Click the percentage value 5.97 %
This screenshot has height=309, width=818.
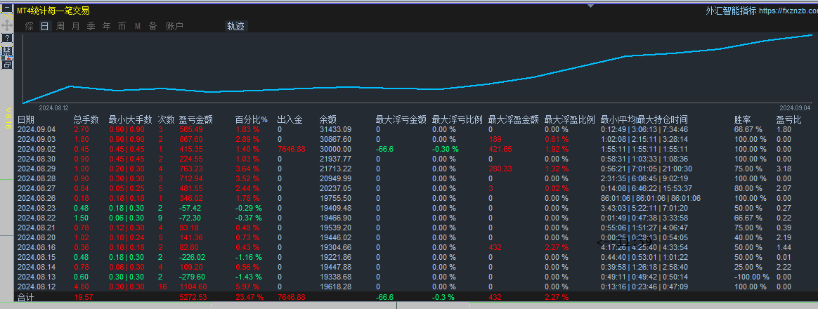pyautogui.click(x=248, y=287)
